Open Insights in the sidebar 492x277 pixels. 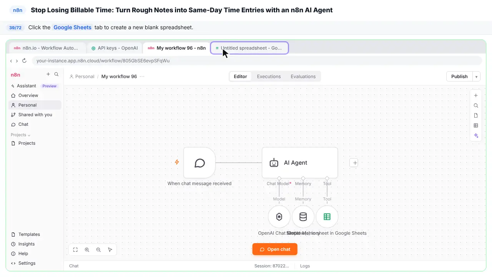click(x=35, y=244)
